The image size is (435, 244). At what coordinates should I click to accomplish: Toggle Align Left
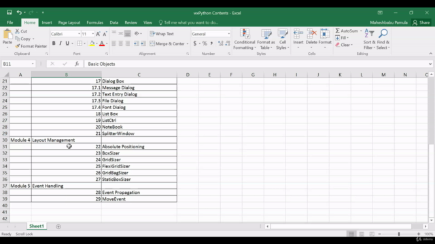[114, 43]
